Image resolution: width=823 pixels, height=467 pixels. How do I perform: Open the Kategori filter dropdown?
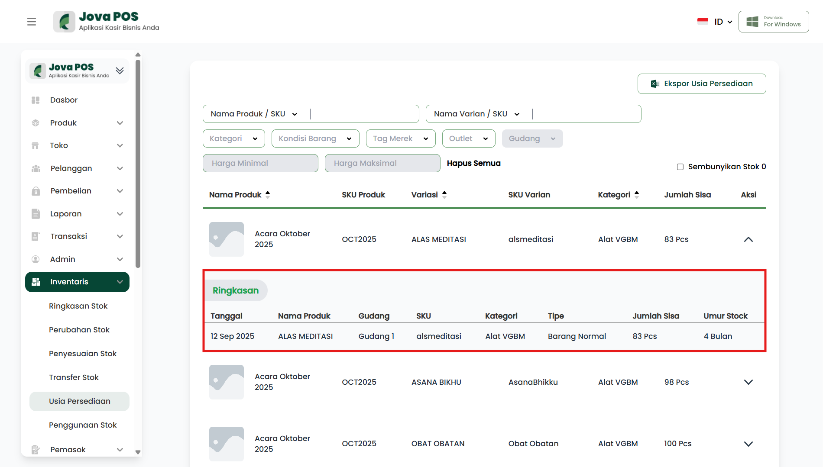click(233, 138)
